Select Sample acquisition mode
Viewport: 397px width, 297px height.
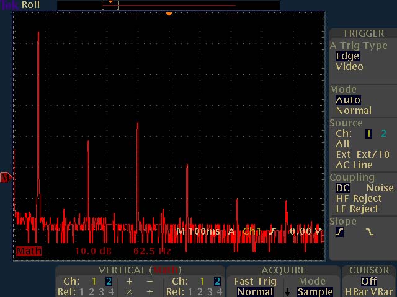[315, 292]
